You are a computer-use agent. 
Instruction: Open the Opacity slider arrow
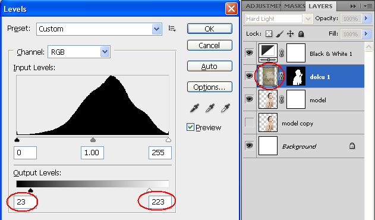(366, 18)
